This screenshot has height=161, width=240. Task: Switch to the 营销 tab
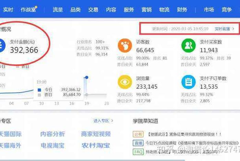146,10
